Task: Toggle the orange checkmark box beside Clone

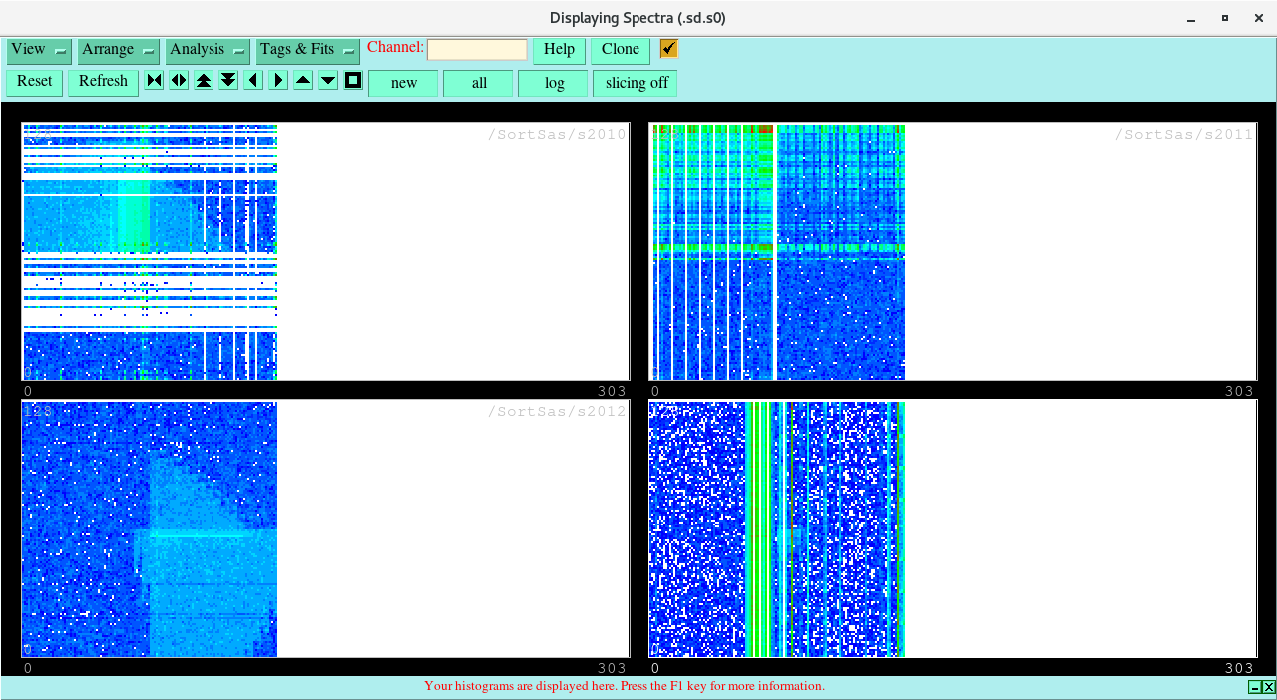Action: (668, 49)
